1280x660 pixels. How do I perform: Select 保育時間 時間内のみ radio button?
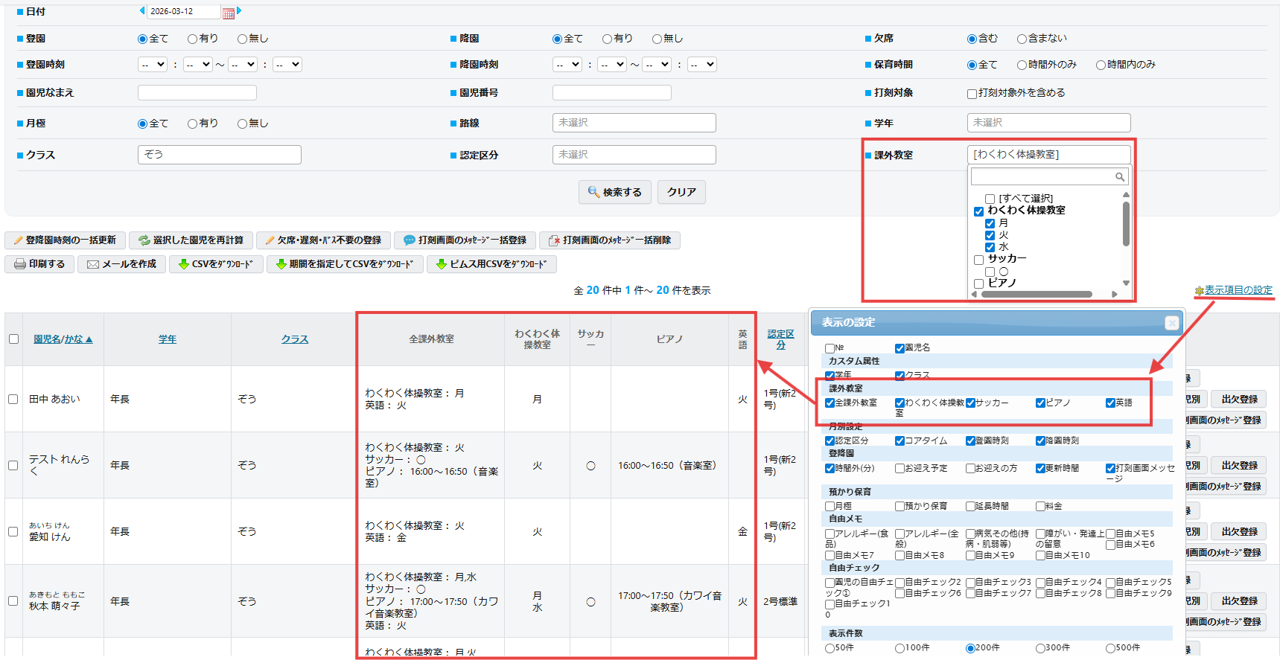tap(1101, 65)
